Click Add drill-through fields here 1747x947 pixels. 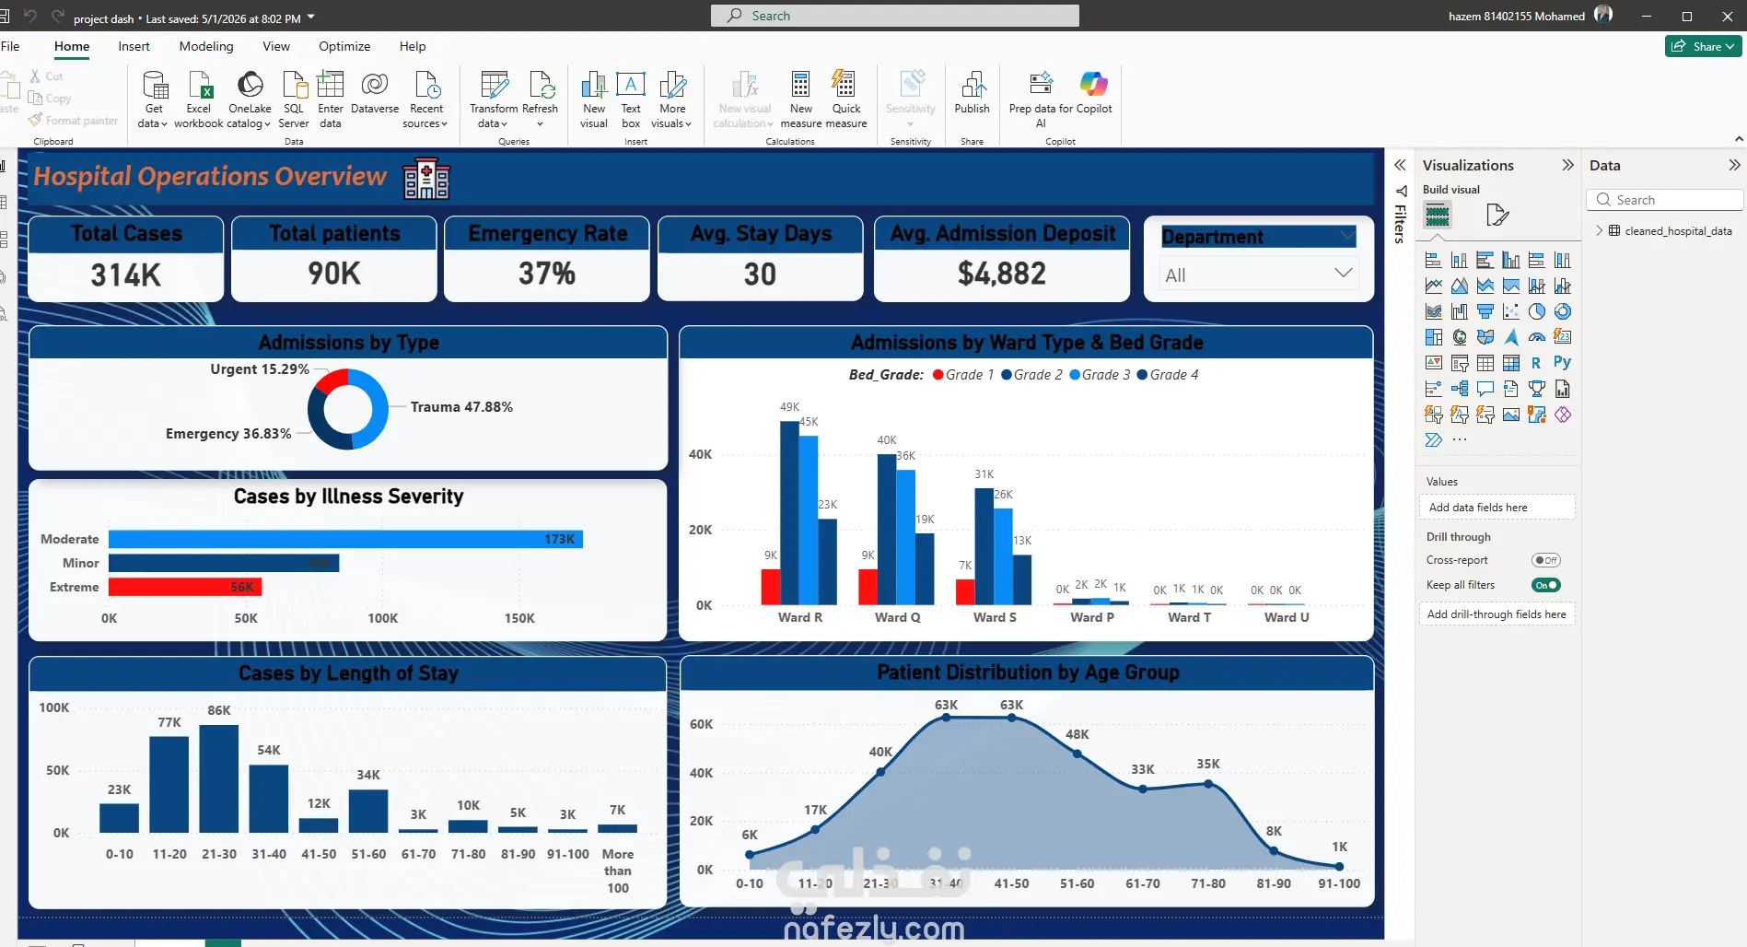point(1497,614)
